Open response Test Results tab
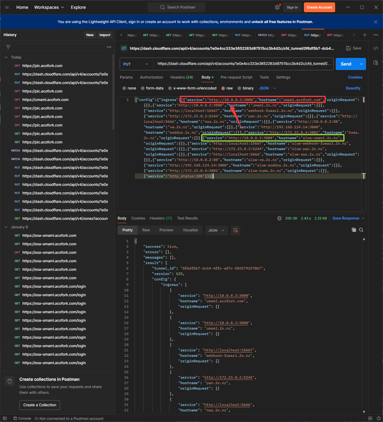383x422 pixels. (x=187, y=218)
